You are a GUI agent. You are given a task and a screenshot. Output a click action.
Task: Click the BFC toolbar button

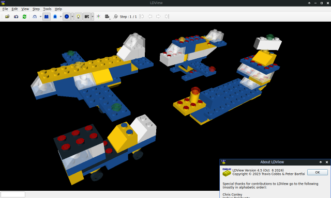click(x=87, y=16)
